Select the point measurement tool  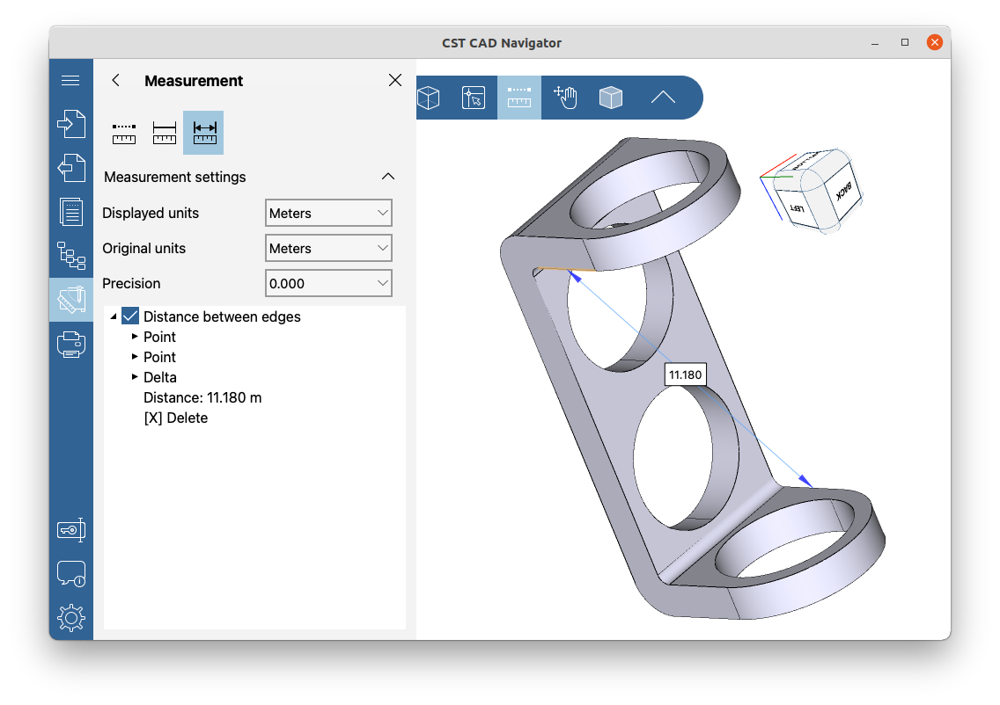click(x=124, y=133)
